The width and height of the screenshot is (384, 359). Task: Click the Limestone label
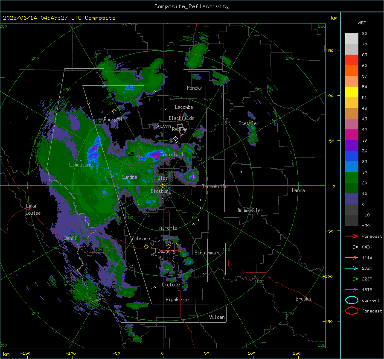pyautogui.click(x=81, y=165)
